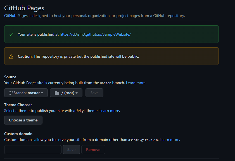Click the d3ism3.github.io code text
This screenshot has height=161, width=235.
point(143,140)
